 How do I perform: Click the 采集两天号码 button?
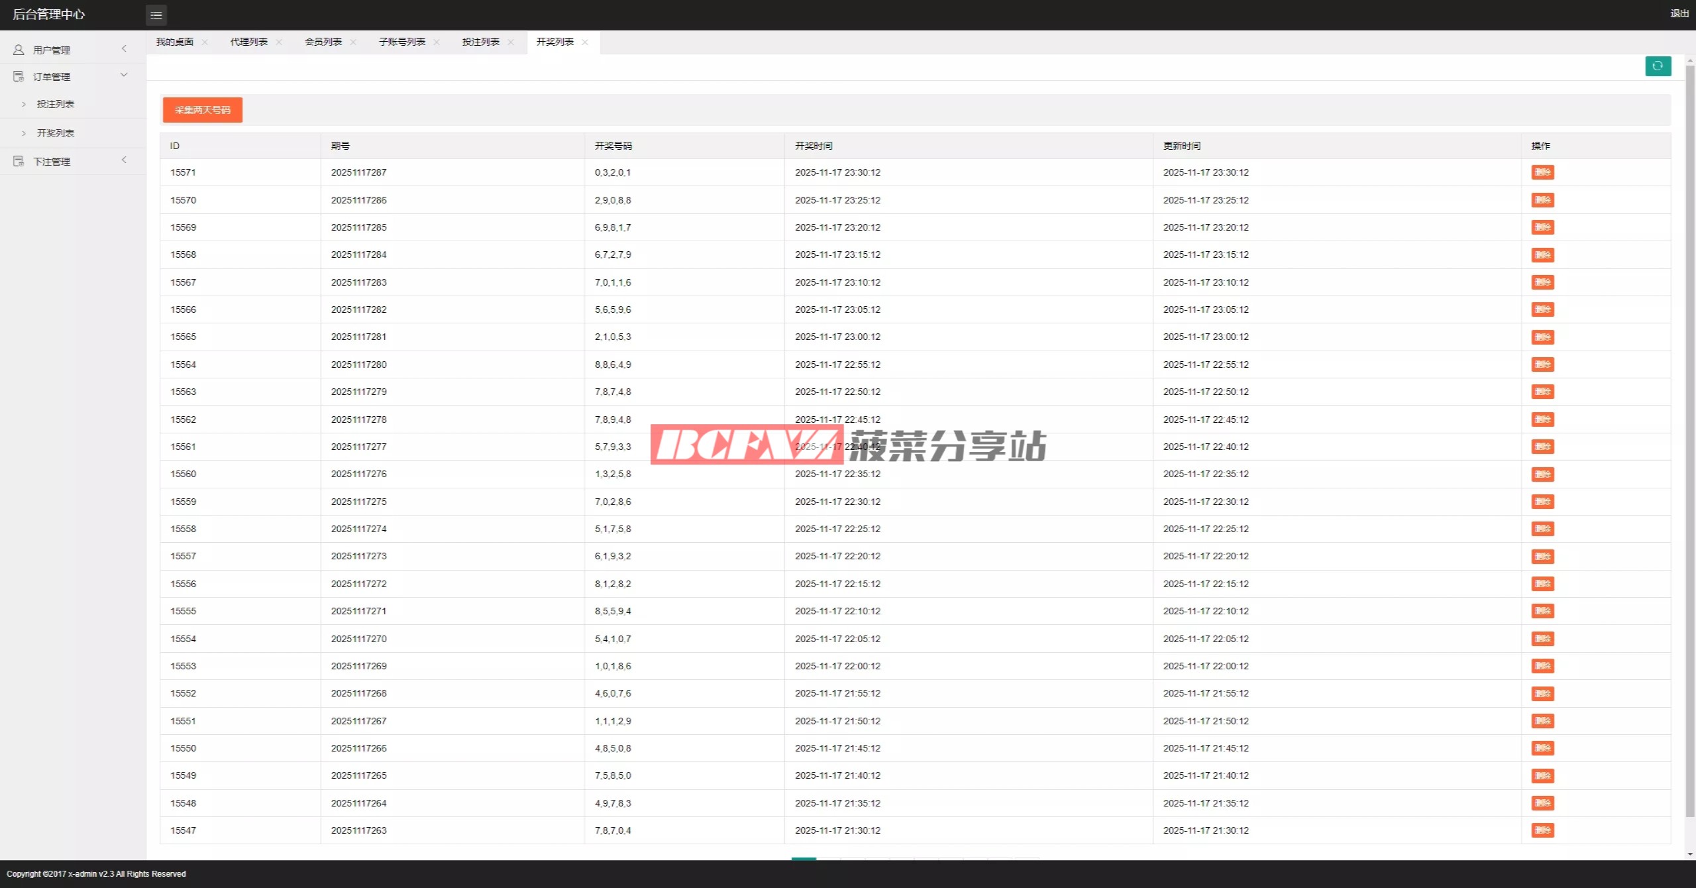(203, 110)
